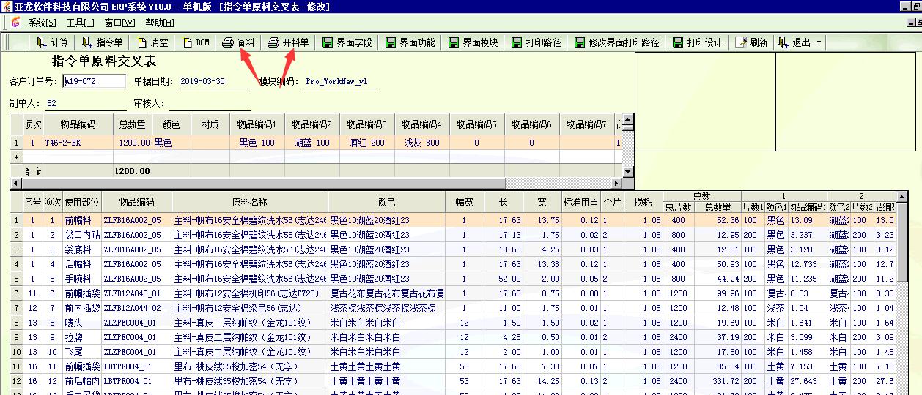Select cell T46-2-BK in upper grid
The image size is (922, 395).
coord(78,143)
